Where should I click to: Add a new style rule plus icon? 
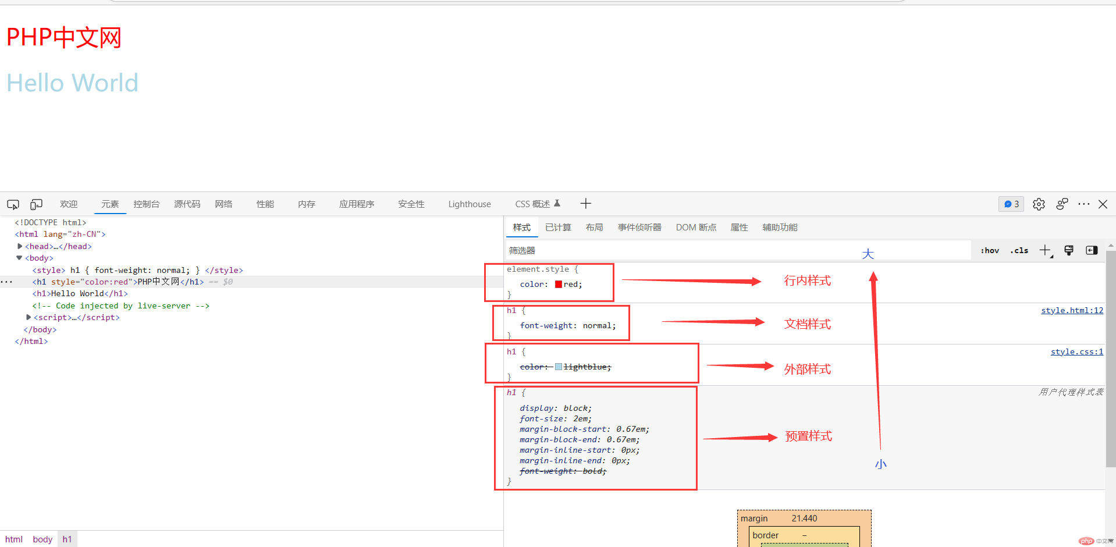pyautogui.click(x=1046, y=251)
